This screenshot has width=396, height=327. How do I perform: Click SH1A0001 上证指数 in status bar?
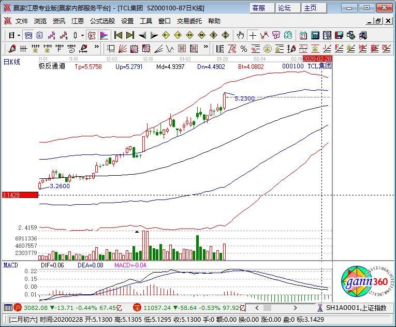coord(356,308)
